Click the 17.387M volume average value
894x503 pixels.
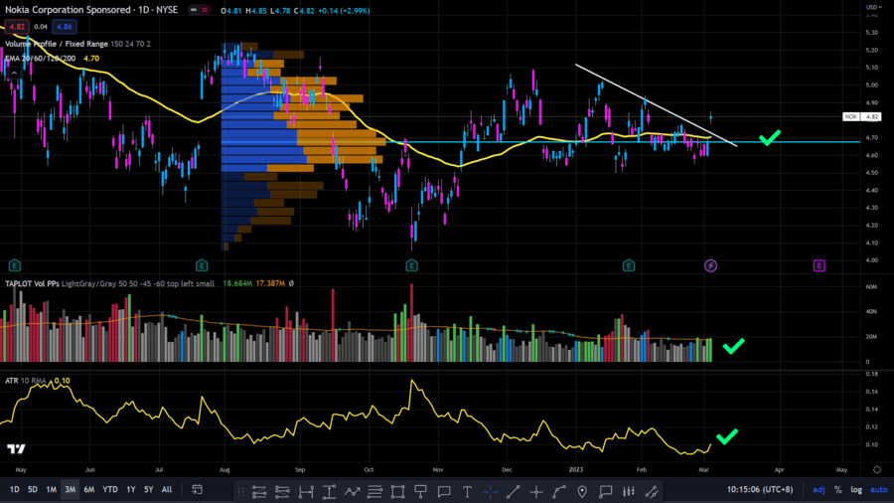coord(270,283)
